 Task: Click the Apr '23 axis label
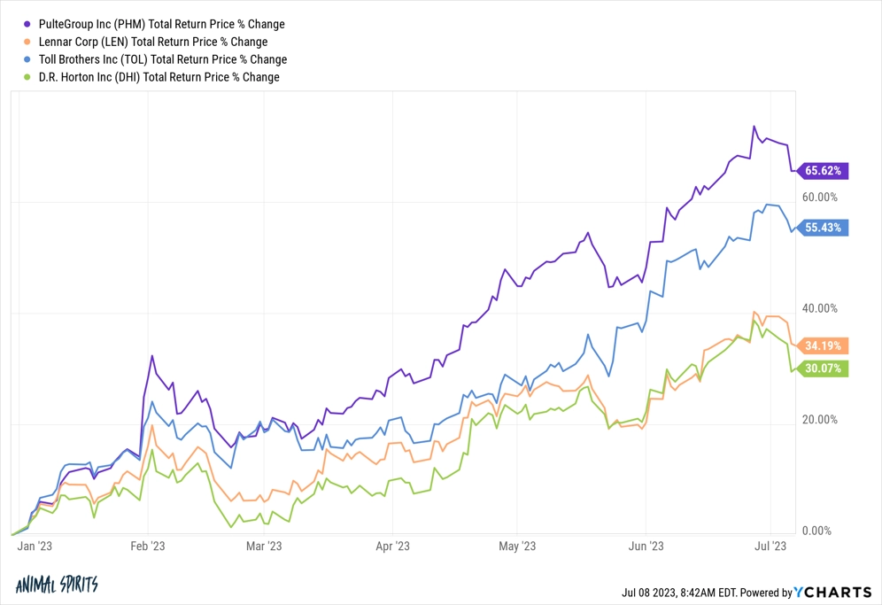tap(392, 546)
